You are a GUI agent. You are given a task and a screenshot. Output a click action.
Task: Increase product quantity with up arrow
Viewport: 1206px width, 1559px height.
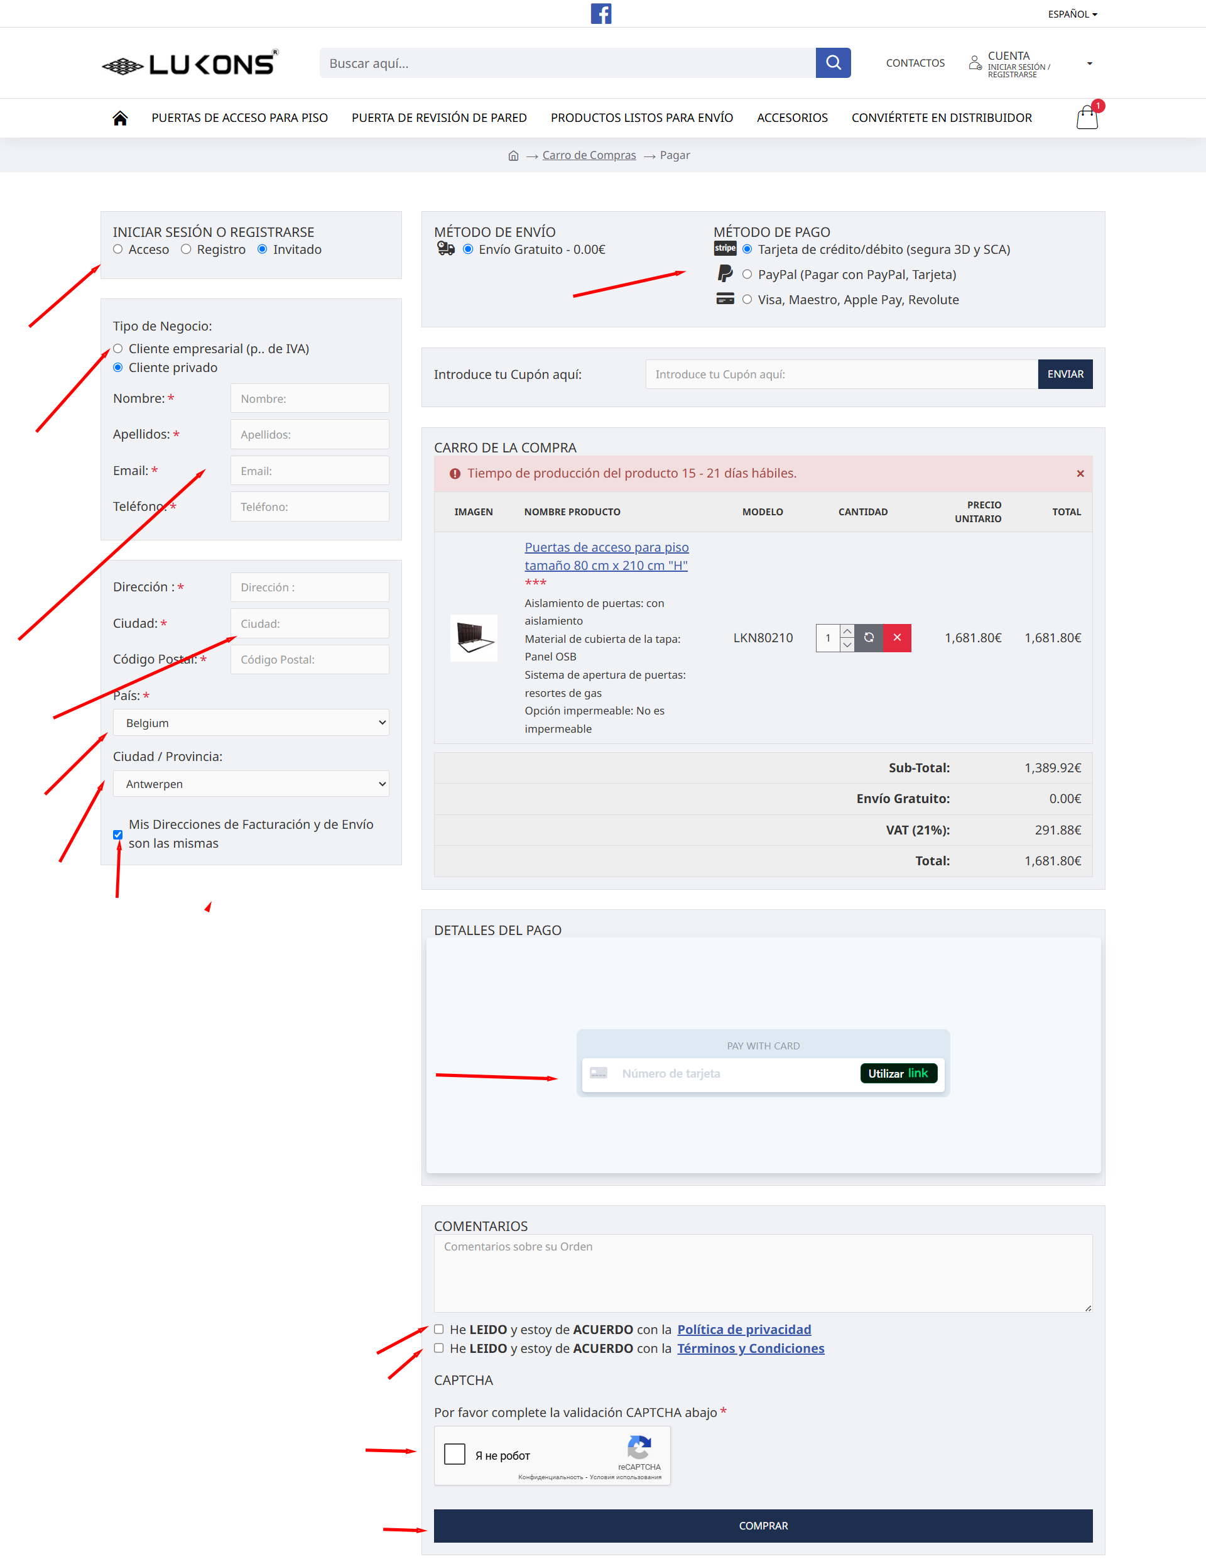[x=847, y=631]
